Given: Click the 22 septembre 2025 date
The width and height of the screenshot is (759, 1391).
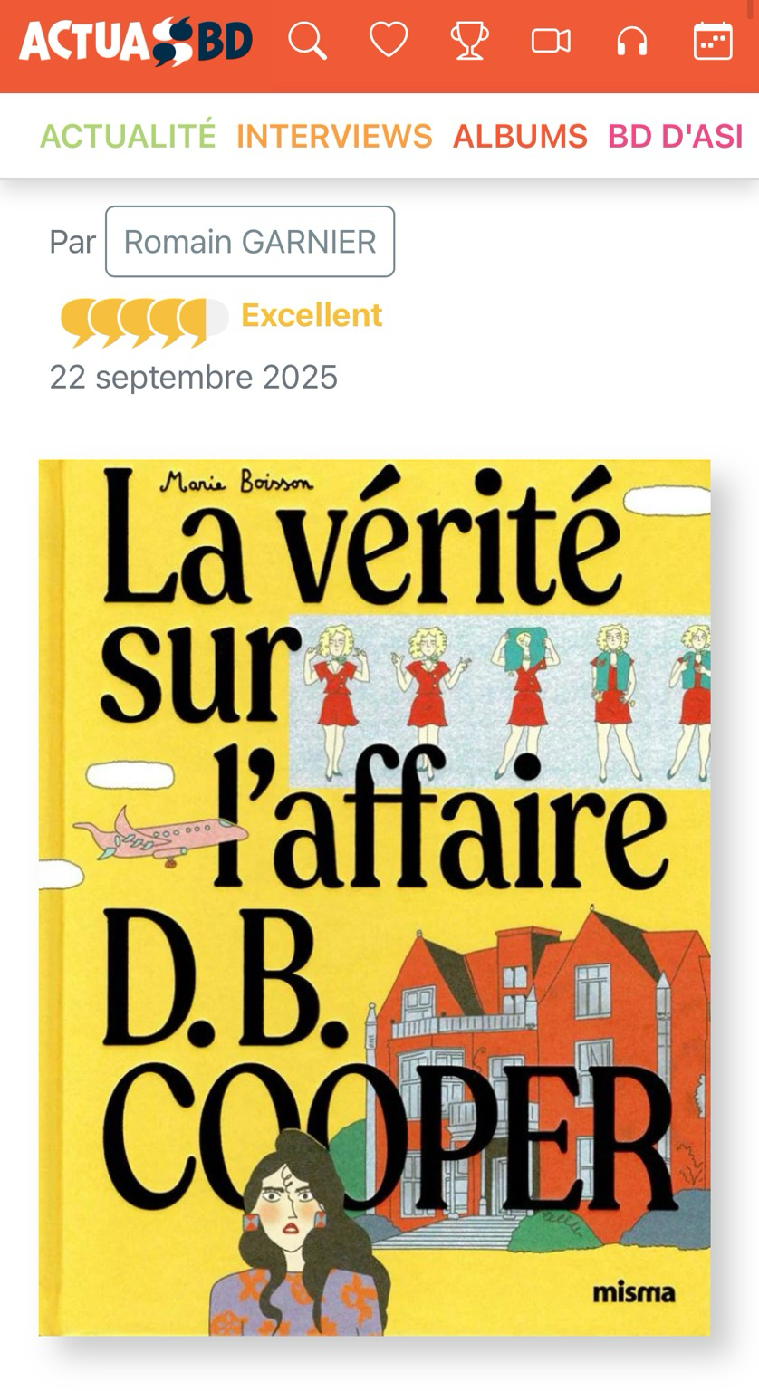Looking at the screenshot, I should click(x=193, y=377).
